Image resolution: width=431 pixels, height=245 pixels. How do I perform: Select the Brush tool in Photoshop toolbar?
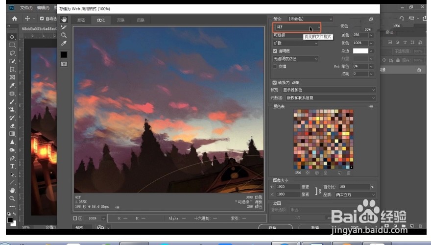(x=12, y=101)
